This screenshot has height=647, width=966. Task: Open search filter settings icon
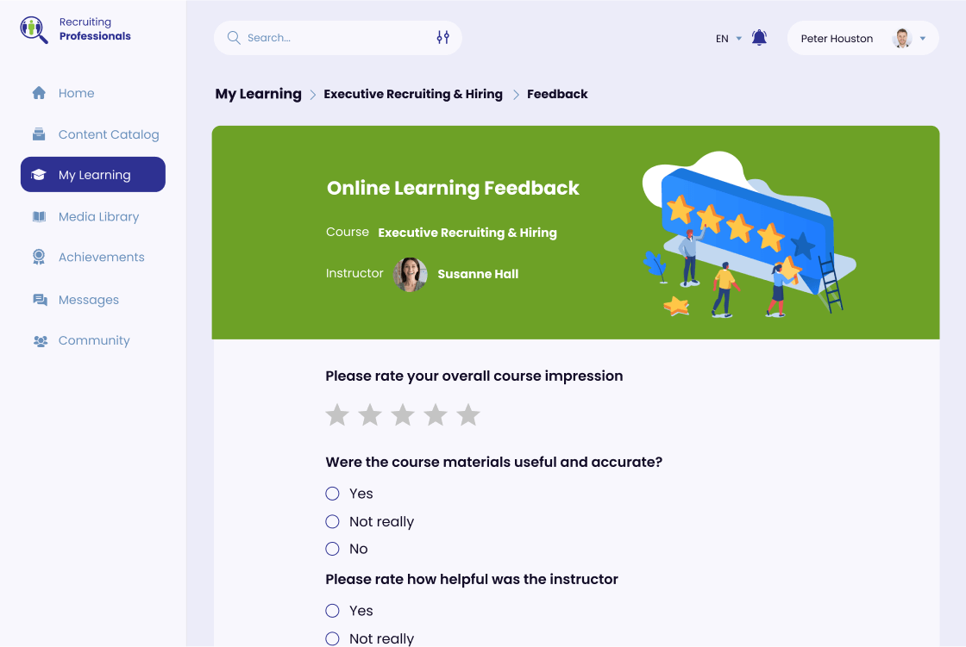(442, 38)
